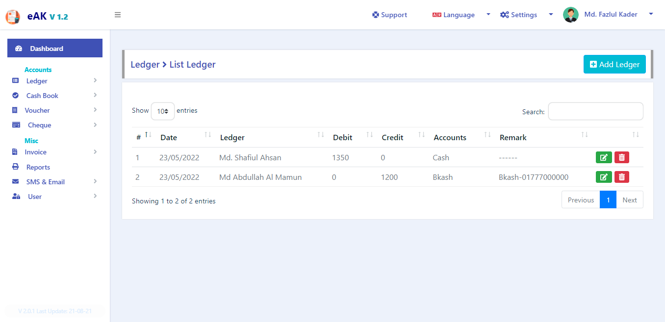665x322 pixels.
Task: Click the Add Ledger button
Action: pyautogui.click(x=614, y=64)
